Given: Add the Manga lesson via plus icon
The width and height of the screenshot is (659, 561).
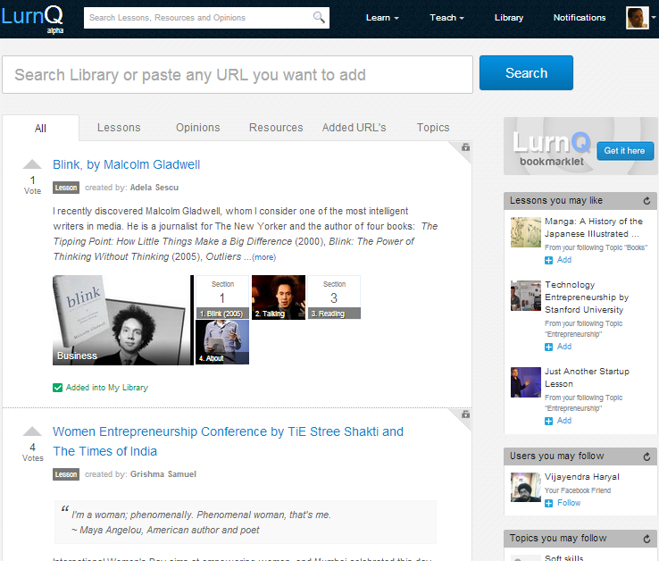Looking at the screenshot, I should (548, 260).
